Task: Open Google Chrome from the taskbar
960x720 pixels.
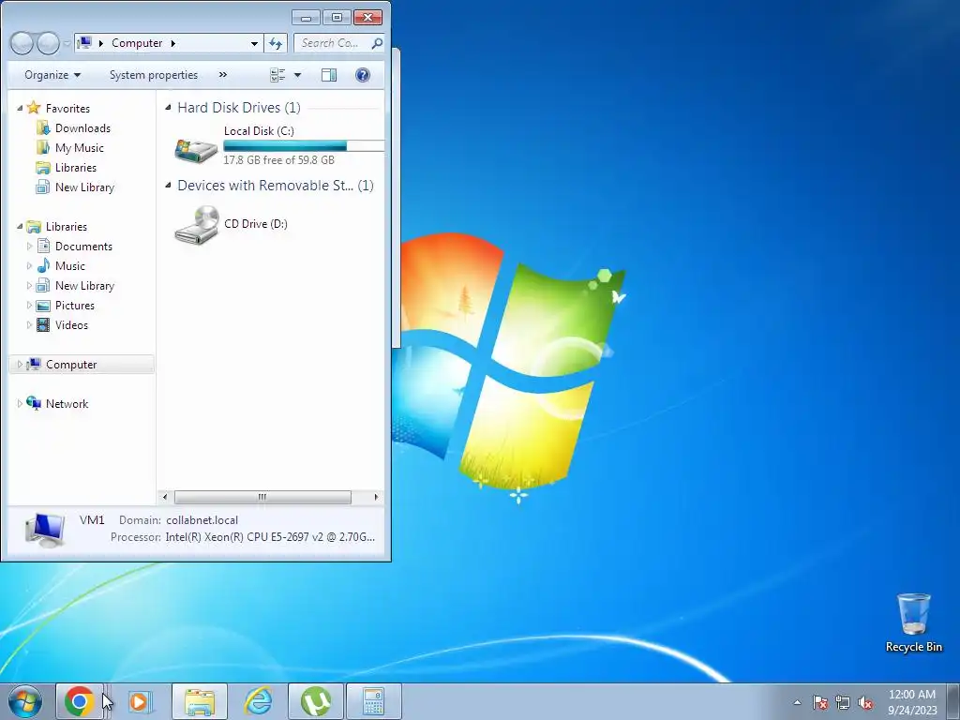Action: coord(80,701)
